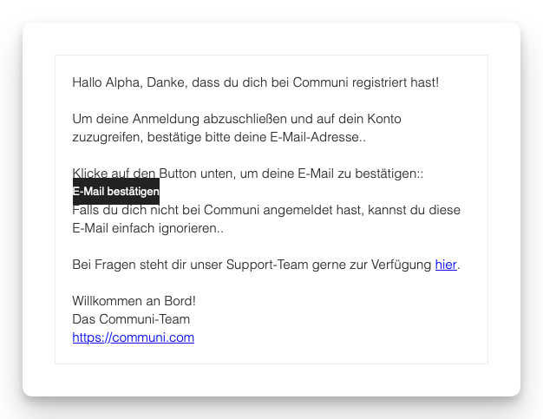
Task: Click the word 'zuzugreifen'
Action: coord(108,137)
